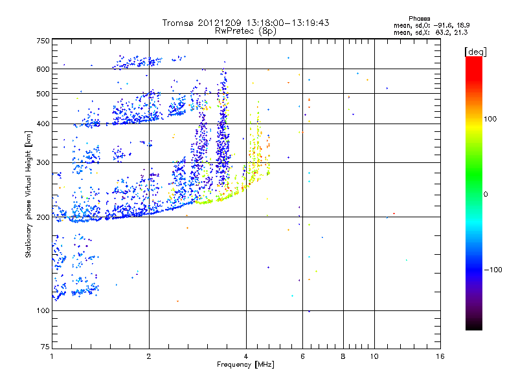The image size is (518, 388).
Task: Click the 'Stationary phase Virtual Height [km]' axis title
Action: pos(28,194)
